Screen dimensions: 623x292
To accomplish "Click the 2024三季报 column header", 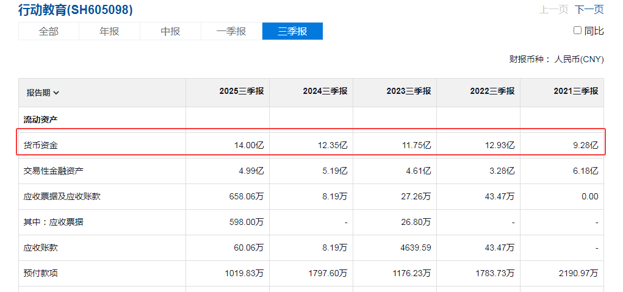I will 325,91.
